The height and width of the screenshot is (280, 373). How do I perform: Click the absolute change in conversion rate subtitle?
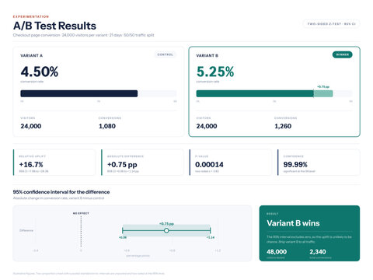click(x=58, y=198)
